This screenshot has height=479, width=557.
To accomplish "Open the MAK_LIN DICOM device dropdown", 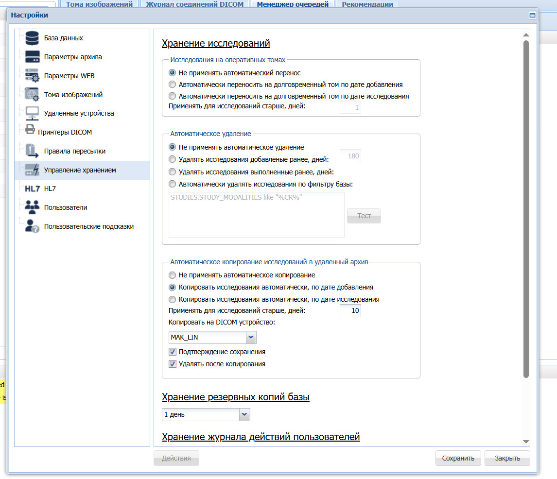I will (251, 337).
